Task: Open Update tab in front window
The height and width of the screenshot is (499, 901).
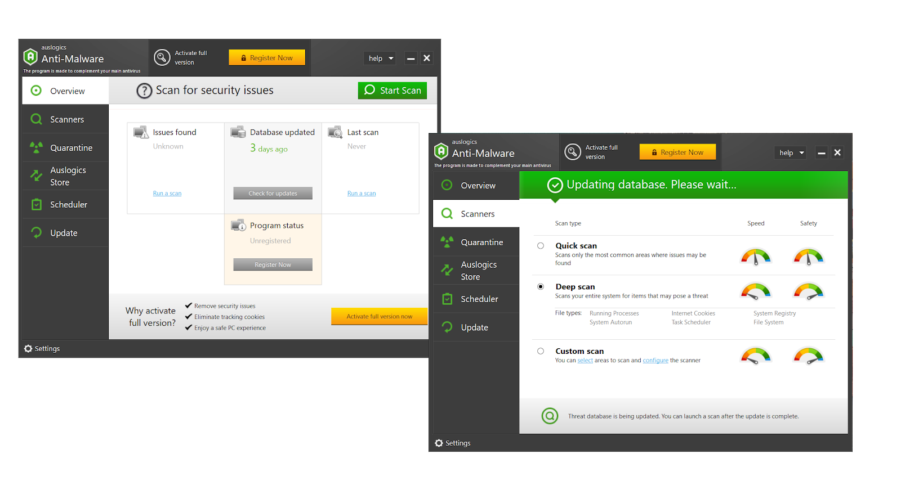Action: click(476, 327)
